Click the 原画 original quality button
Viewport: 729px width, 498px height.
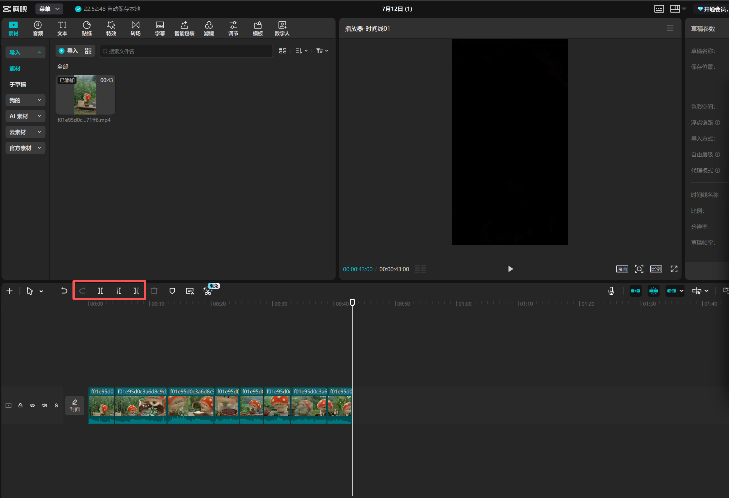[x=622, y=269]
